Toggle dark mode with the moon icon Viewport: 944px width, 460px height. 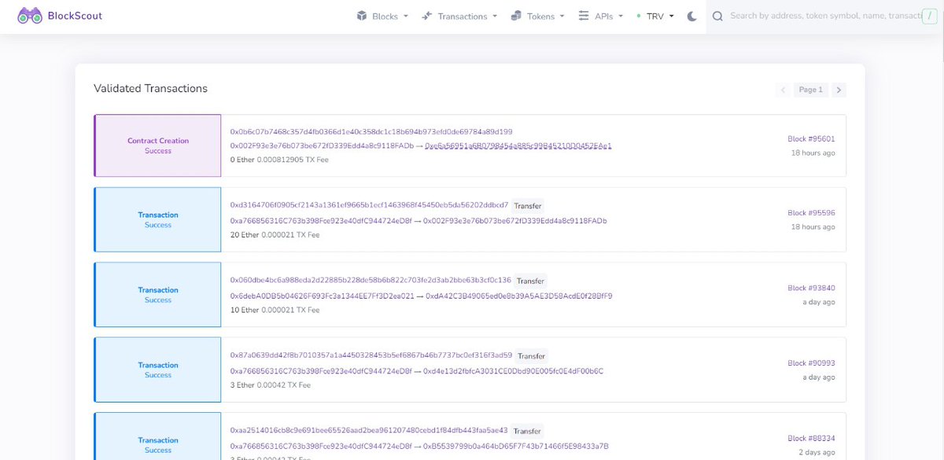pos(692,16)
